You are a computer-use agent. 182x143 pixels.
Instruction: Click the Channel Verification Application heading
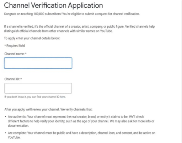point(53,5)
